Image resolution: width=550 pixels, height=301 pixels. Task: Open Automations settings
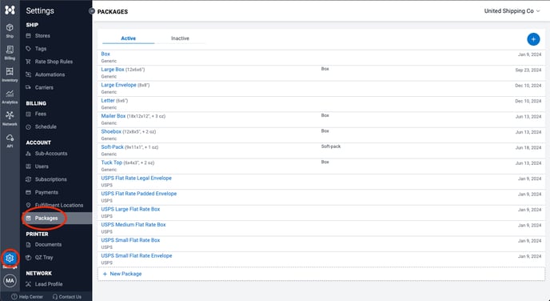click(50, 74)
